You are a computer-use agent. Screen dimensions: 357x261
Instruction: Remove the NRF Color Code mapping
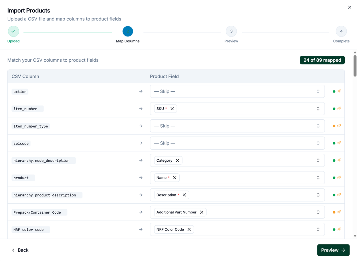[x=189, y=230]
